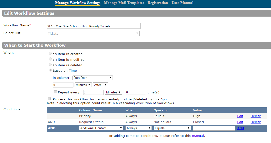This screenshot has height=143, width=271.
Task: Open the Registration menu item
Action: pyautogui.click(x=157, y=3)
